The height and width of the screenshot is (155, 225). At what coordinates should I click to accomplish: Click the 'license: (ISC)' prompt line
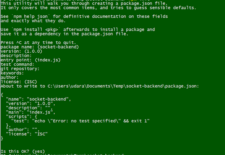tap(19, 82)
